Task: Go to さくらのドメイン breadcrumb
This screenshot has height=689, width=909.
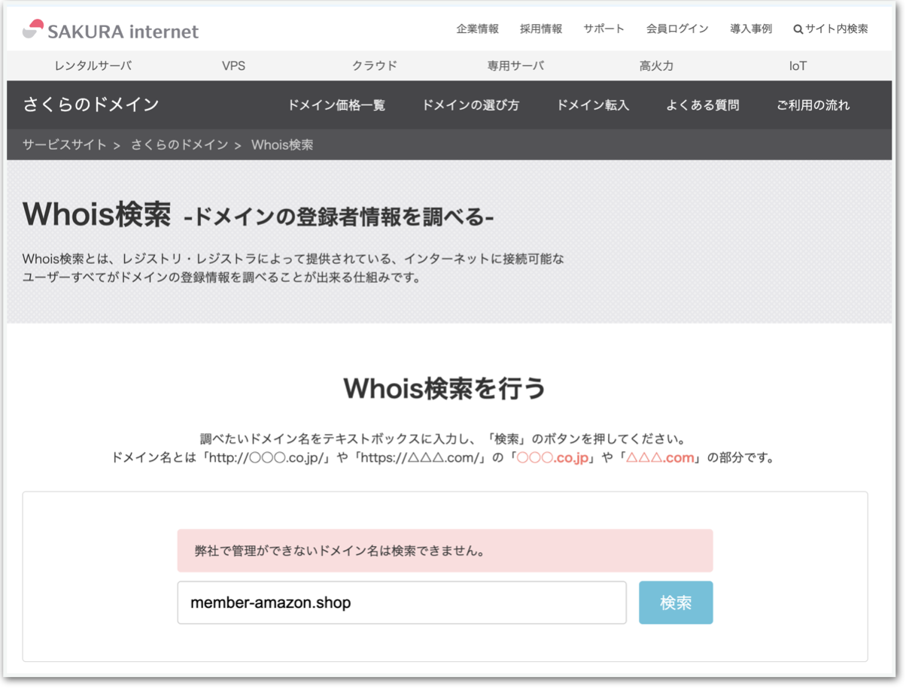Action: click(179, 144)
